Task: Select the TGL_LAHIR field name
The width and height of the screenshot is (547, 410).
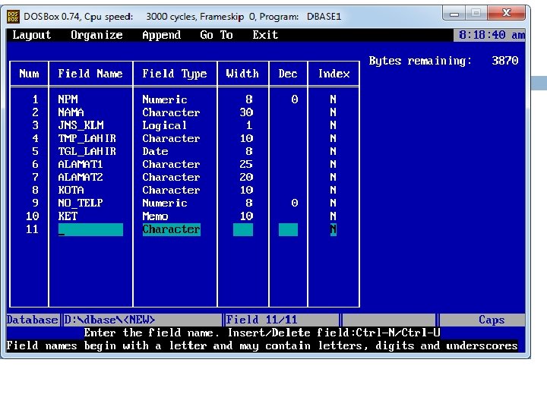Action: (x=87, y=151)
